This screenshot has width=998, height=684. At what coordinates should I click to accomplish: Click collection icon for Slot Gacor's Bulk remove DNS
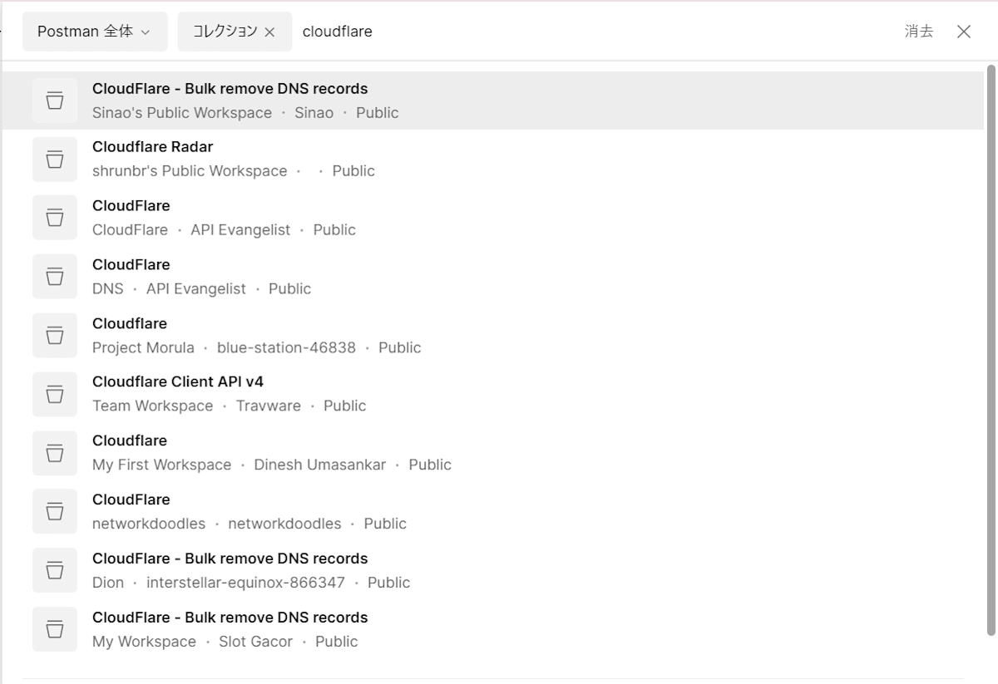[55, 629]
